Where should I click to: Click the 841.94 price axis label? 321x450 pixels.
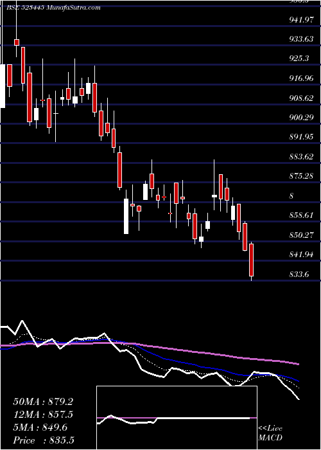[x=301, y=255]
